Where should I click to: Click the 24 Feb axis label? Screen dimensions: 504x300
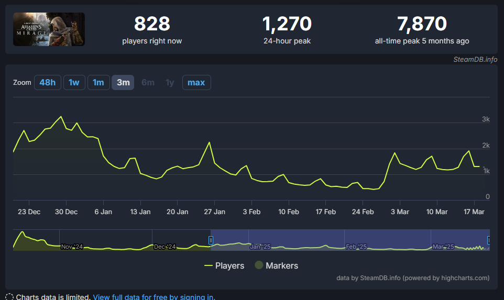pos(363,212)
